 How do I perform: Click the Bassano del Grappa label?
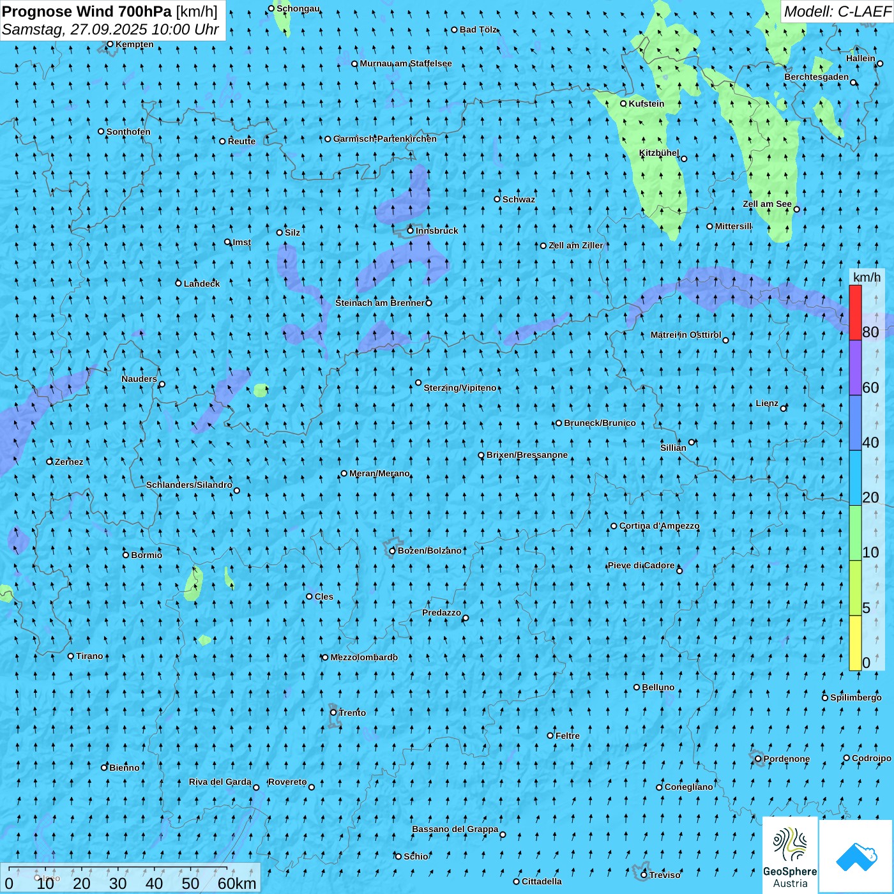[x=455, y=829]
